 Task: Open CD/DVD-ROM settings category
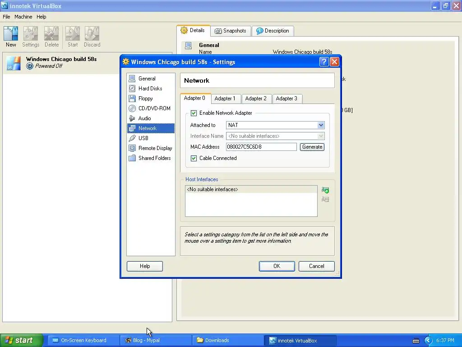151,108
